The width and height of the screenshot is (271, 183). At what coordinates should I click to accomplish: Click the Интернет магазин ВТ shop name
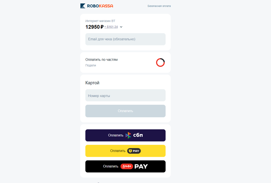tap(100, 21)
